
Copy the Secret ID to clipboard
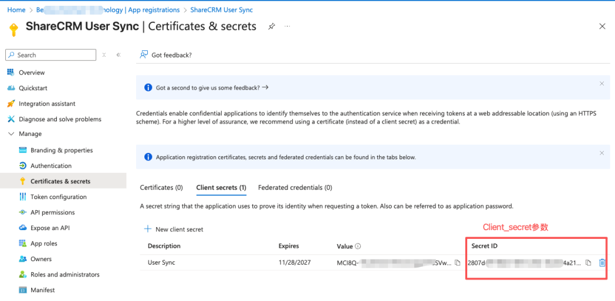point(588,263)
